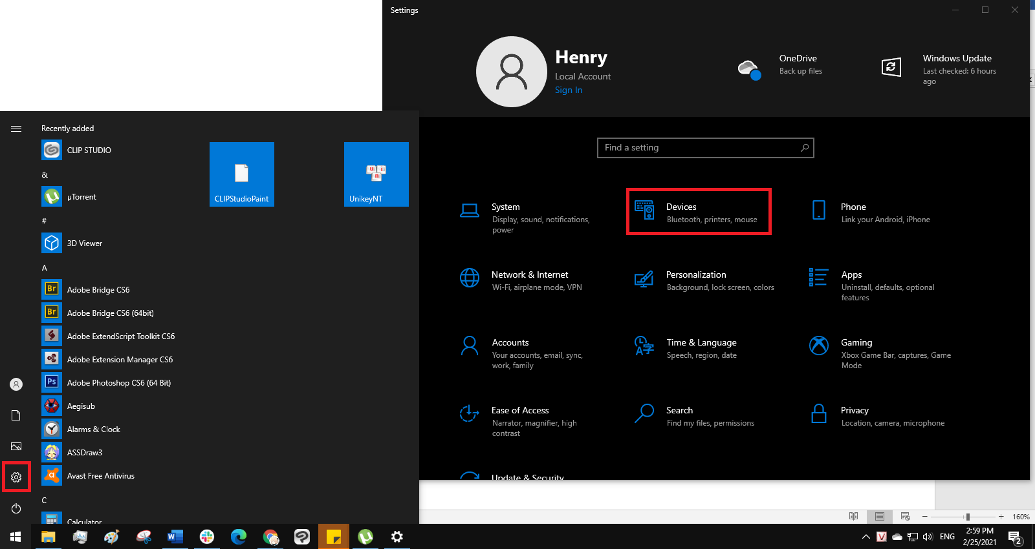Expand the Start menu hamburger button
The width and height of the screenshot is (1035, 549).
tap(16, 129)
